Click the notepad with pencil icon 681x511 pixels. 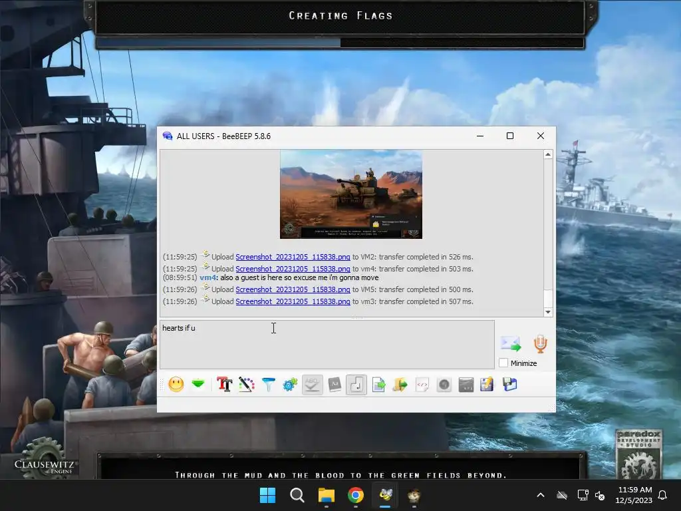(487, 385)
